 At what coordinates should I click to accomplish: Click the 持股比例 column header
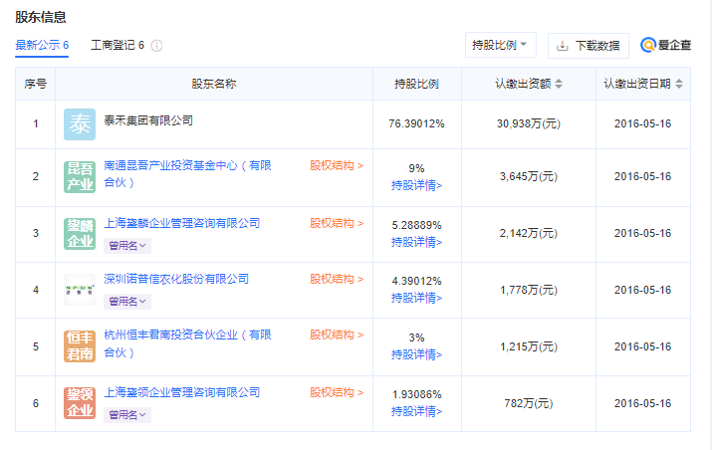coord(416,84)
